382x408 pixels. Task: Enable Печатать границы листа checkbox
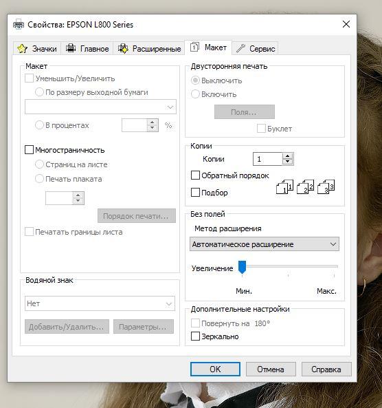tap(29, 232)
